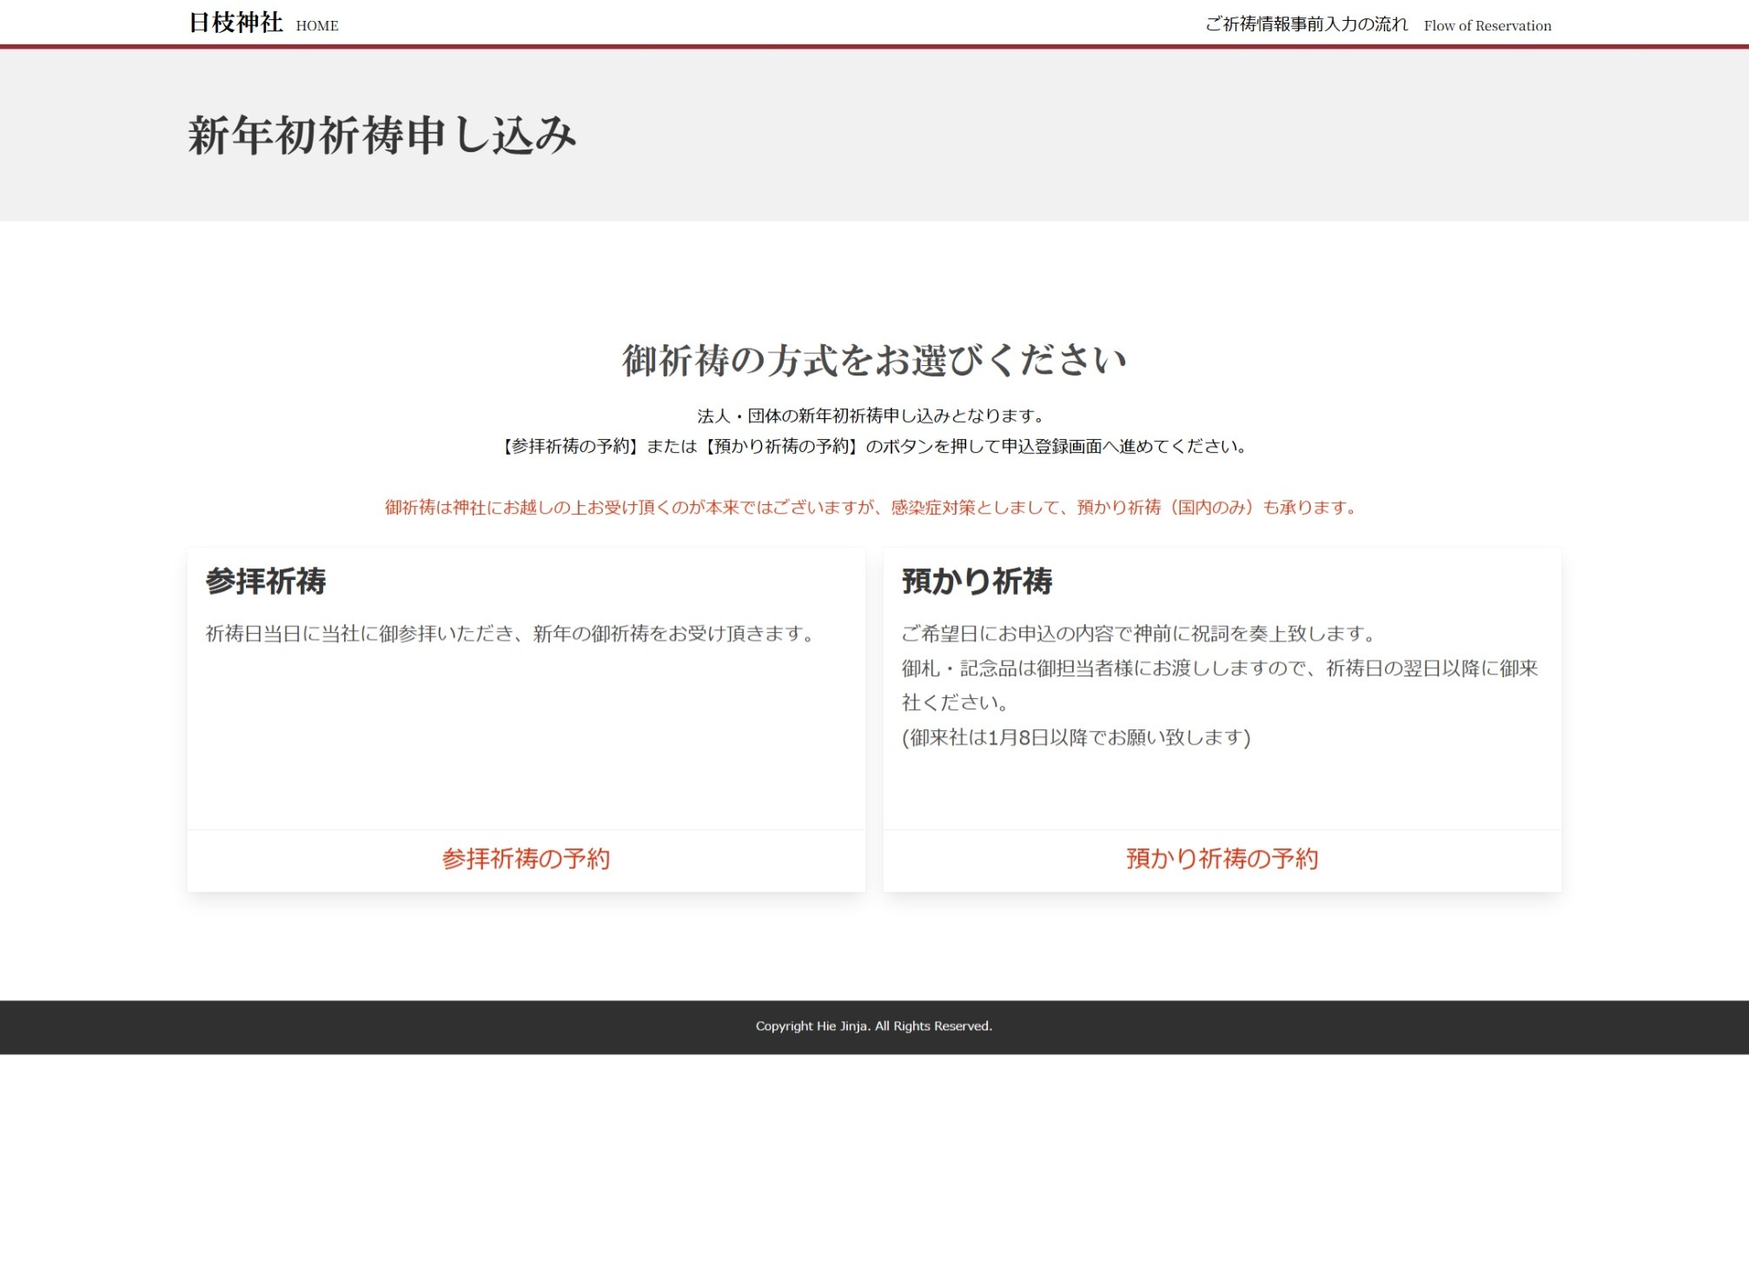
Task: Click the 法人・団体の新年初祈祷 intro line
Action: [x=871, y=415]
